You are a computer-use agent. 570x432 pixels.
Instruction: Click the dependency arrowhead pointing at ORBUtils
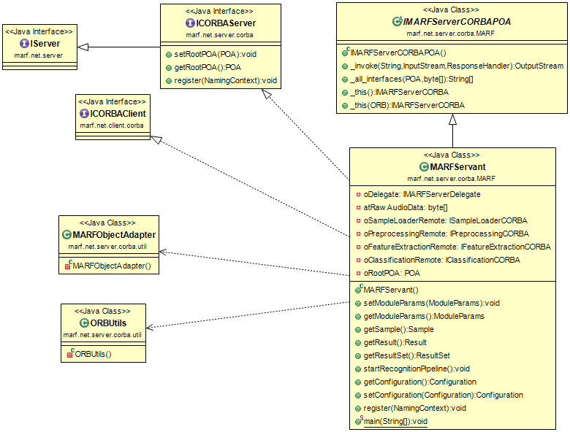(151, 328)
